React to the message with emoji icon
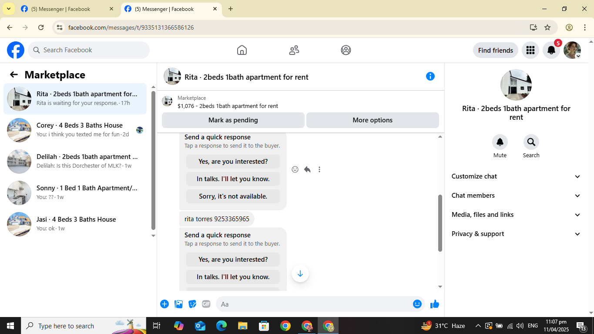This screenshot has height=334, width=594. (295, 169)
